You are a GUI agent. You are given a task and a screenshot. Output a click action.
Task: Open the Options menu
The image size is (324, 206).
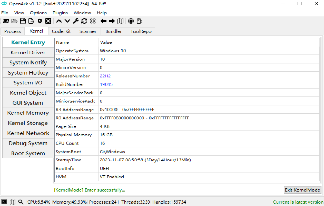pyautogui.click(x=38, y=13)
